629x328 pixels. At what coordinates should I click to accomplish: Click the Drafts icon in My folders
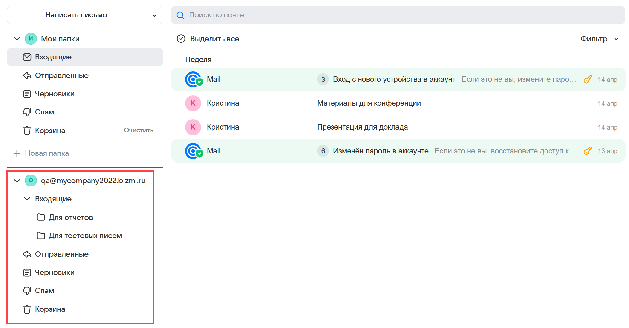coord(27,94)
